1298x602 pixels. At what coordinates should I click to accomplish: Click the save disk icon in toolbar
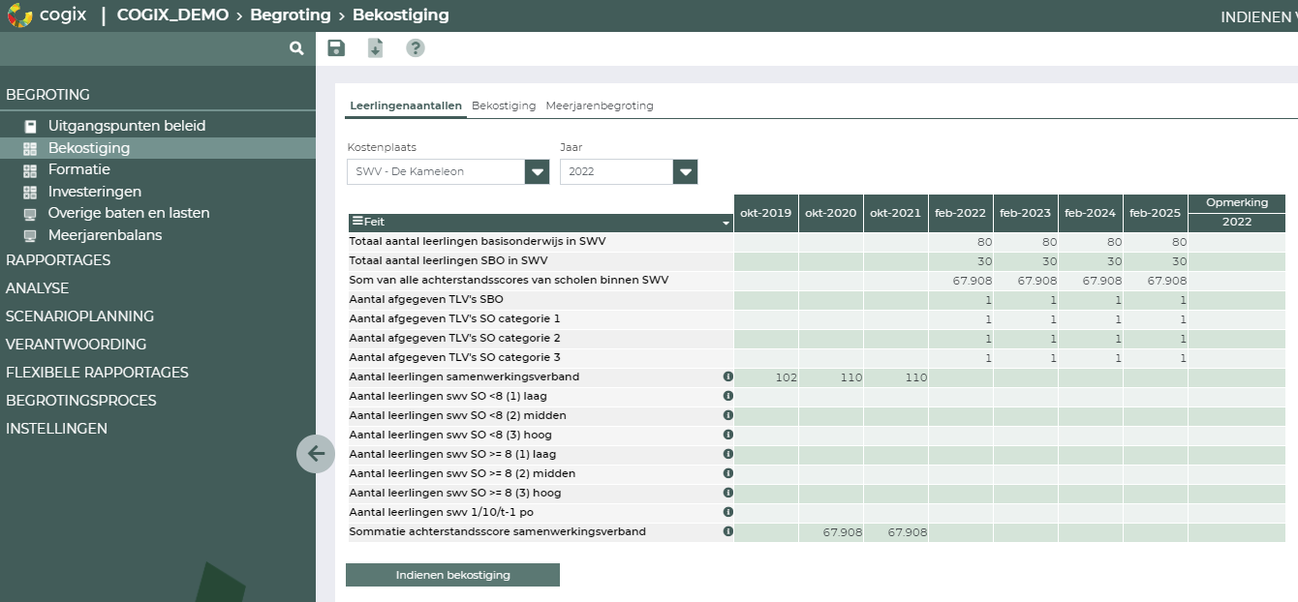click(336, 48)
